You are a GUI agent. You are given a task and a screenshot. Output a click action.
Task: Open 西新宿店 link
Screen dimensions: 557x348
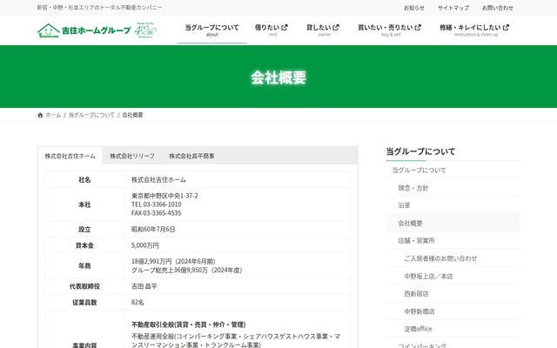(x=453, y=294)
